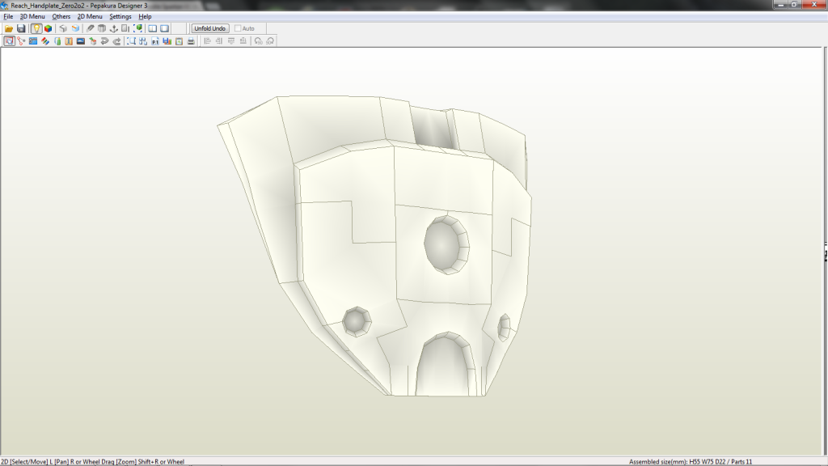
Task: Click the Select/Move hint in status bar
Action: click(92, 462)
